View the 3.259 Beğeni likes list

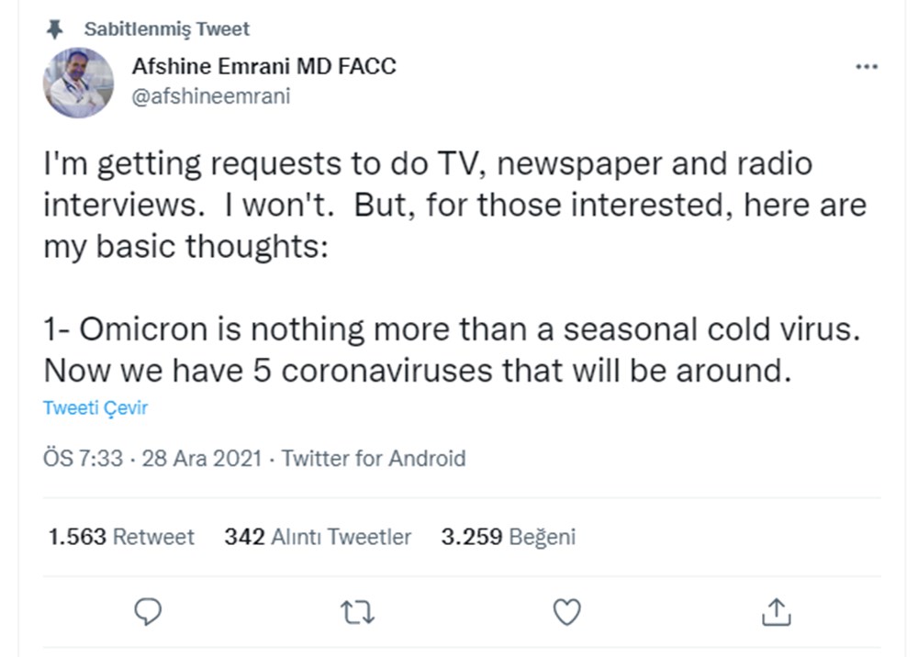click(508, 537)
